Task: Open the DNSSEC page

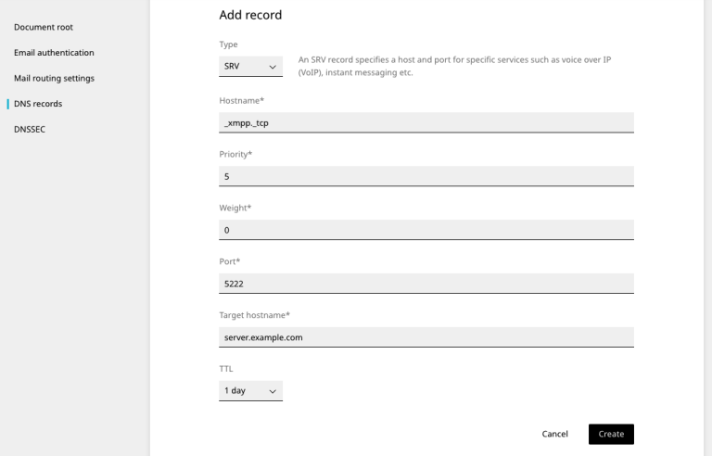Action: (30, 130)
